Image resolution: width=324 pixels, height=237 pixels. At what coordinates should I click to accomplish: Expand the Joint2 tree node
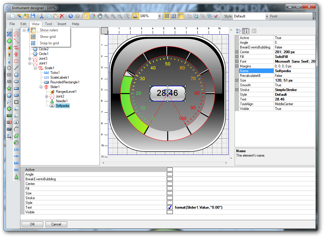coord(46,96)
